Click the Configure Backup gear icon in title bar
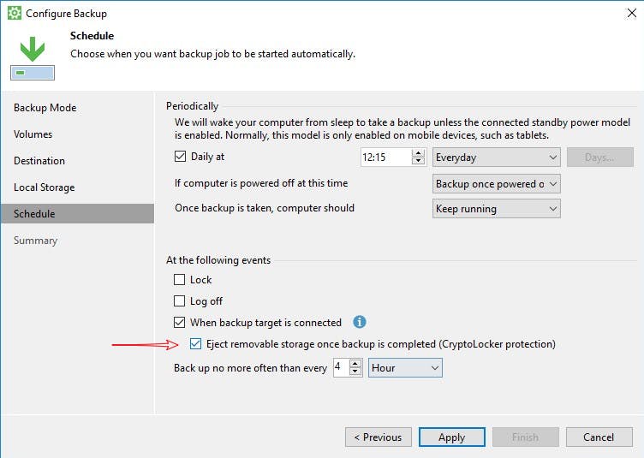644x458 pixels. [x=14, y=14]
